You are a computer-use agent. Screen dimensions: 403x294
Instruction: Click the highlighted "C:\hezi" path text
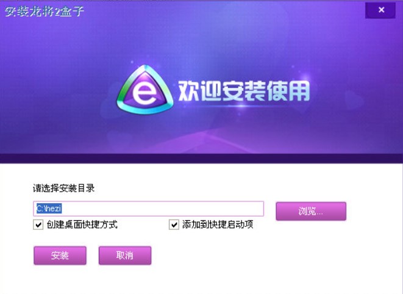[49, 209]
